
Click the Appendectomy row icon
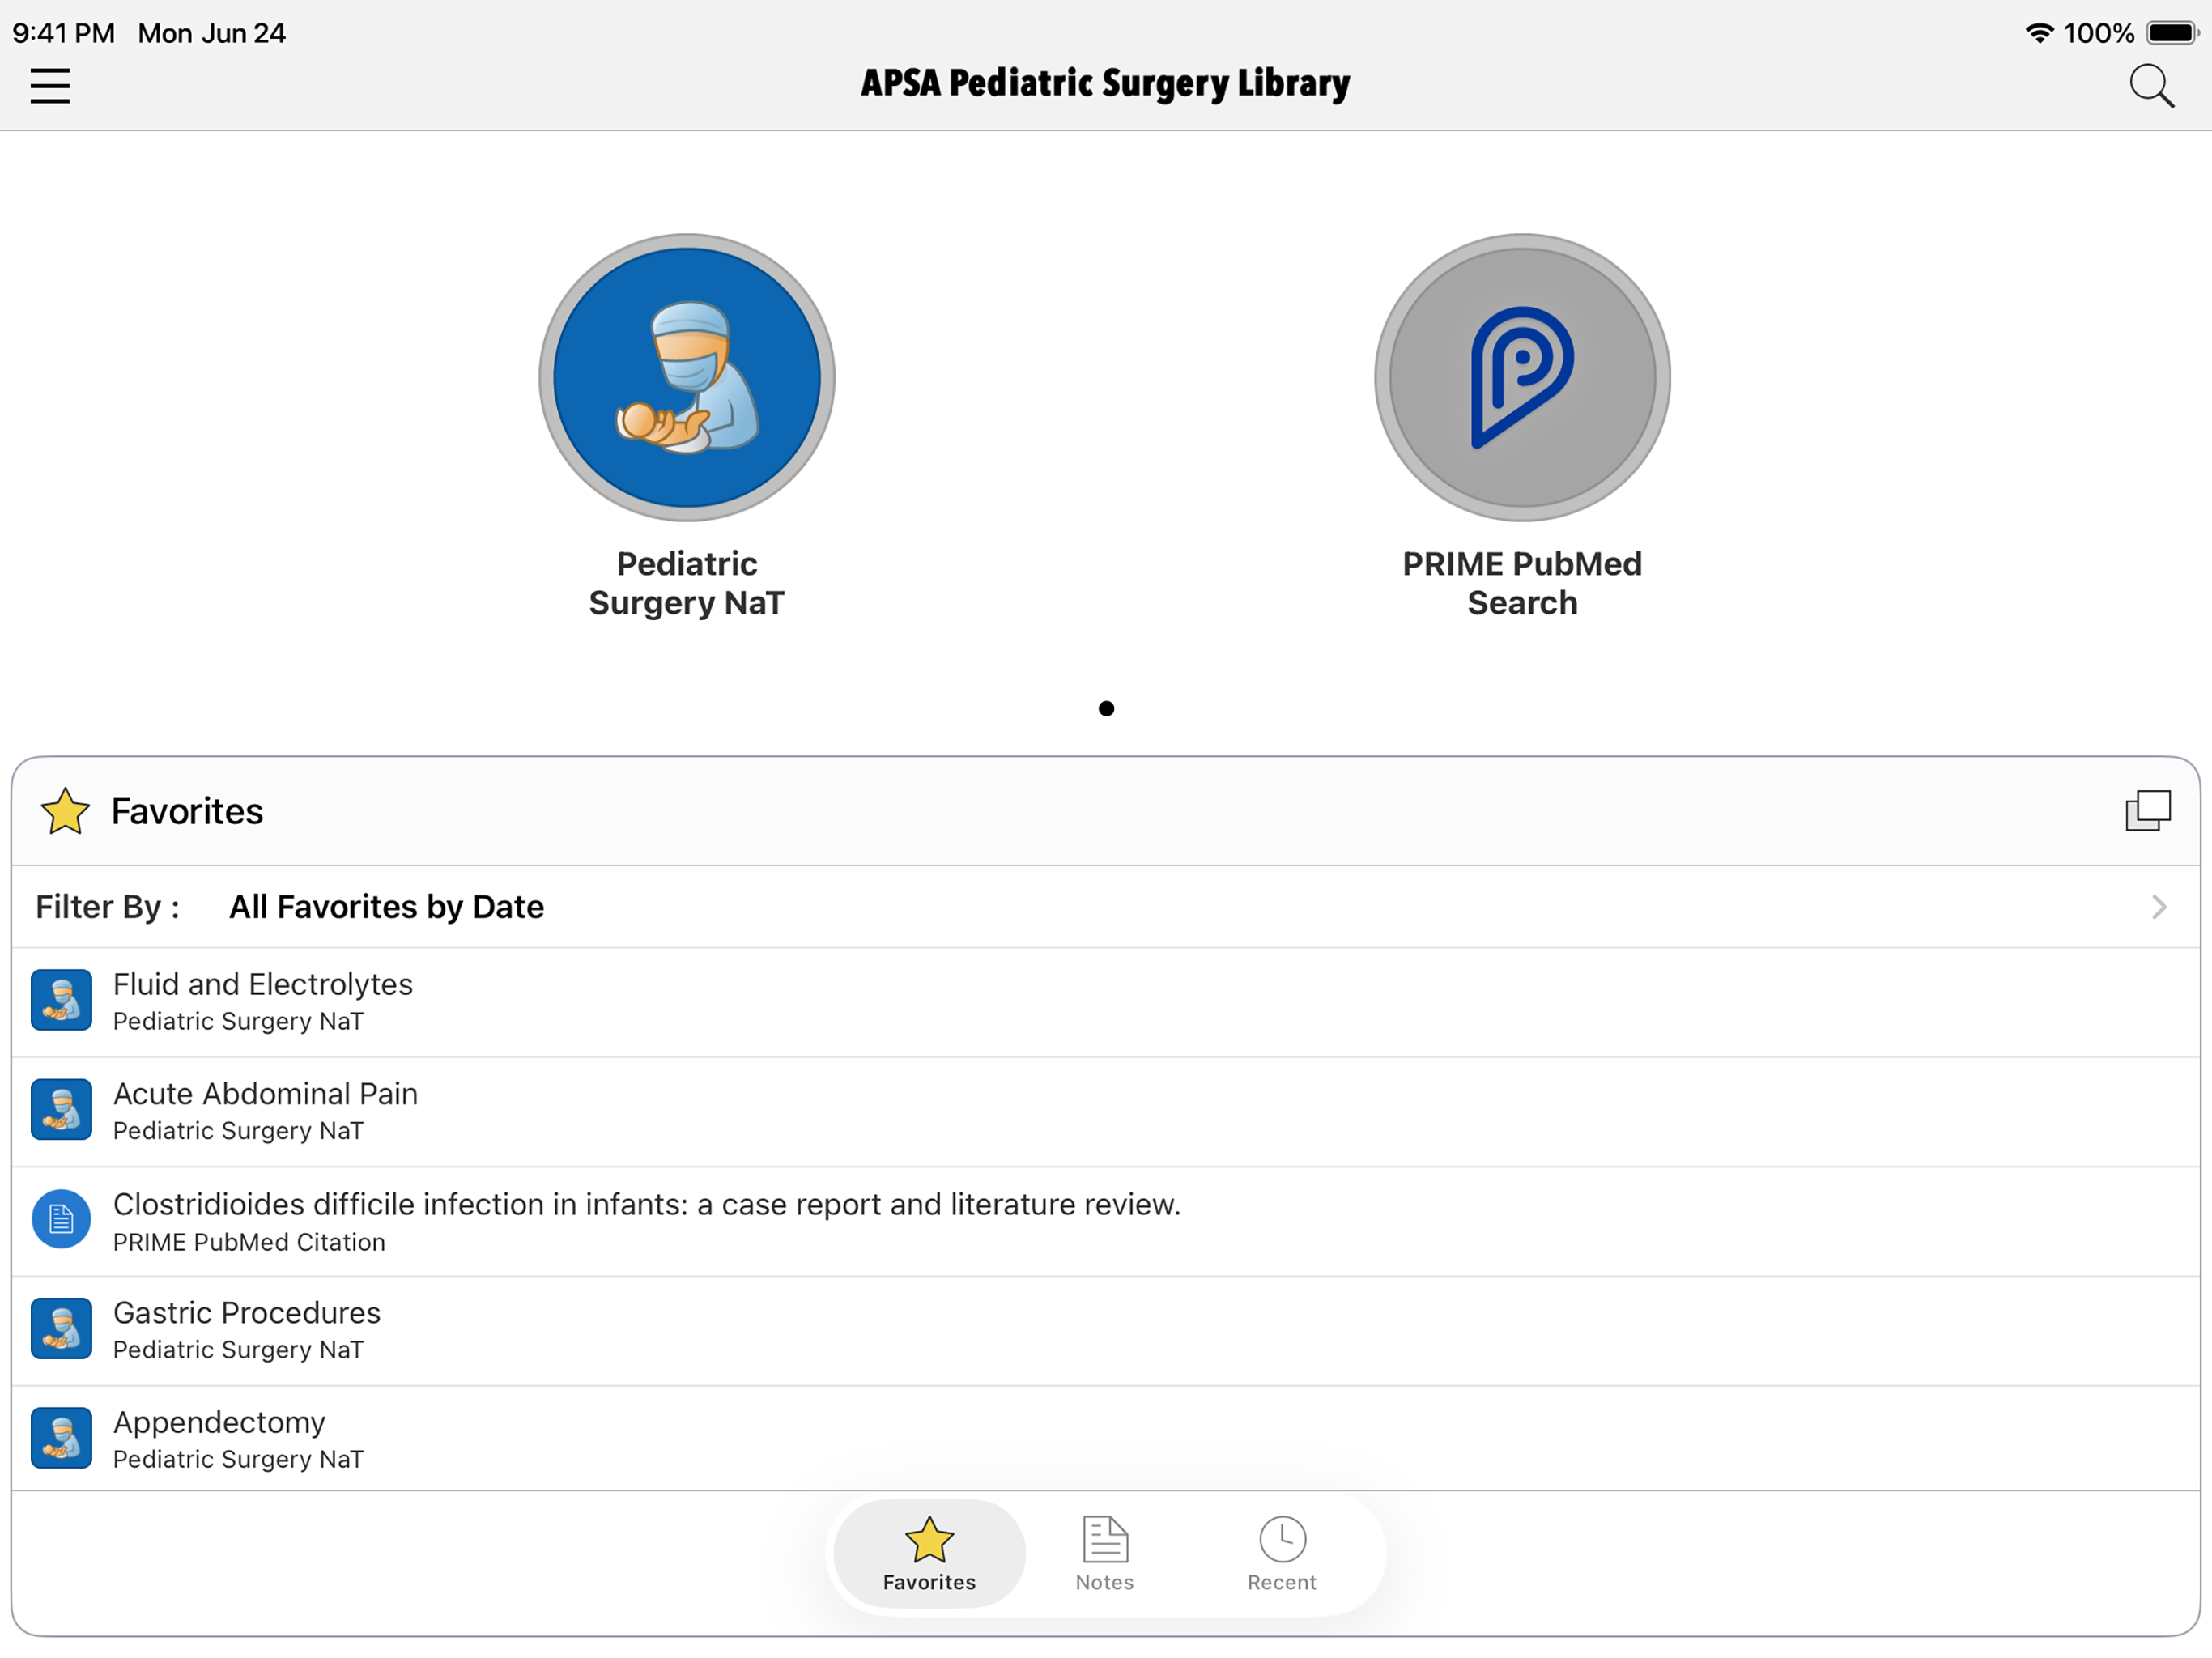pos(61,1438)
